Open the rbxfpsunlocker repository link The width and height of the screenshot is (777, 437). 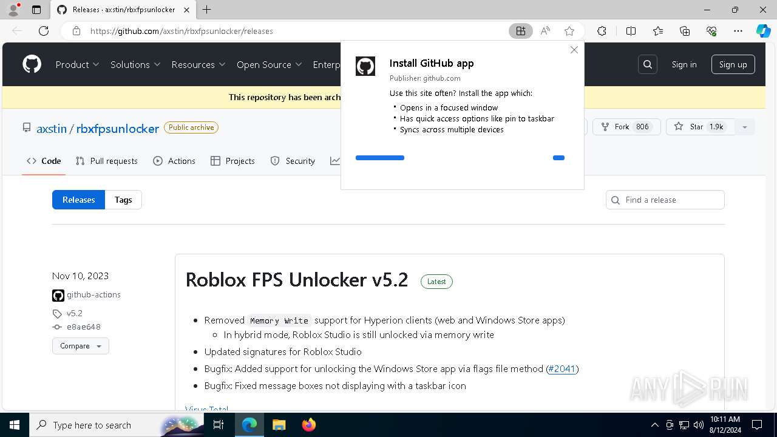(118, 129)
